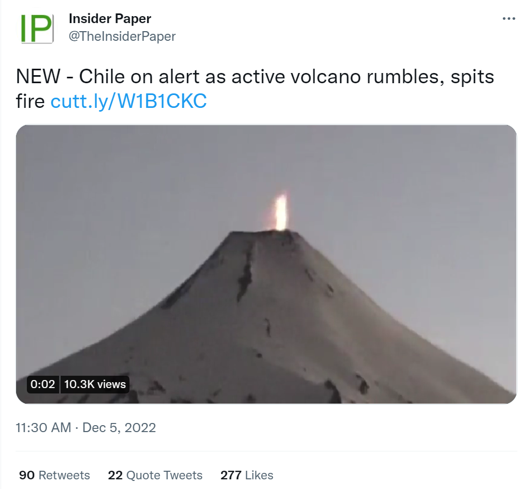Image resolution: width=527 pixels, height=489 pixels.
Task: View the 277 Likes list
Action: (x=247, y=475)
